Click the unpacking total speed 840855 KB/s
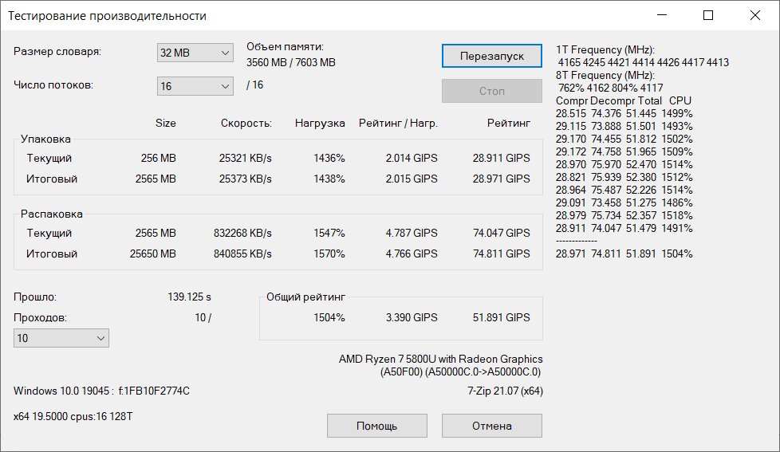Image resolution: width=780 pixels, height=452 pixels. click(242, 254)
